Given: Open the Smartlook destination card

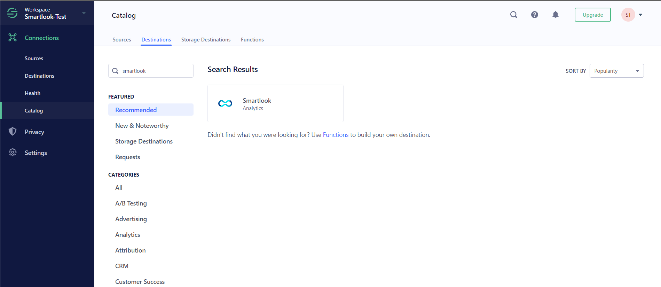Looking at the screenshot, I should (275, 103).
